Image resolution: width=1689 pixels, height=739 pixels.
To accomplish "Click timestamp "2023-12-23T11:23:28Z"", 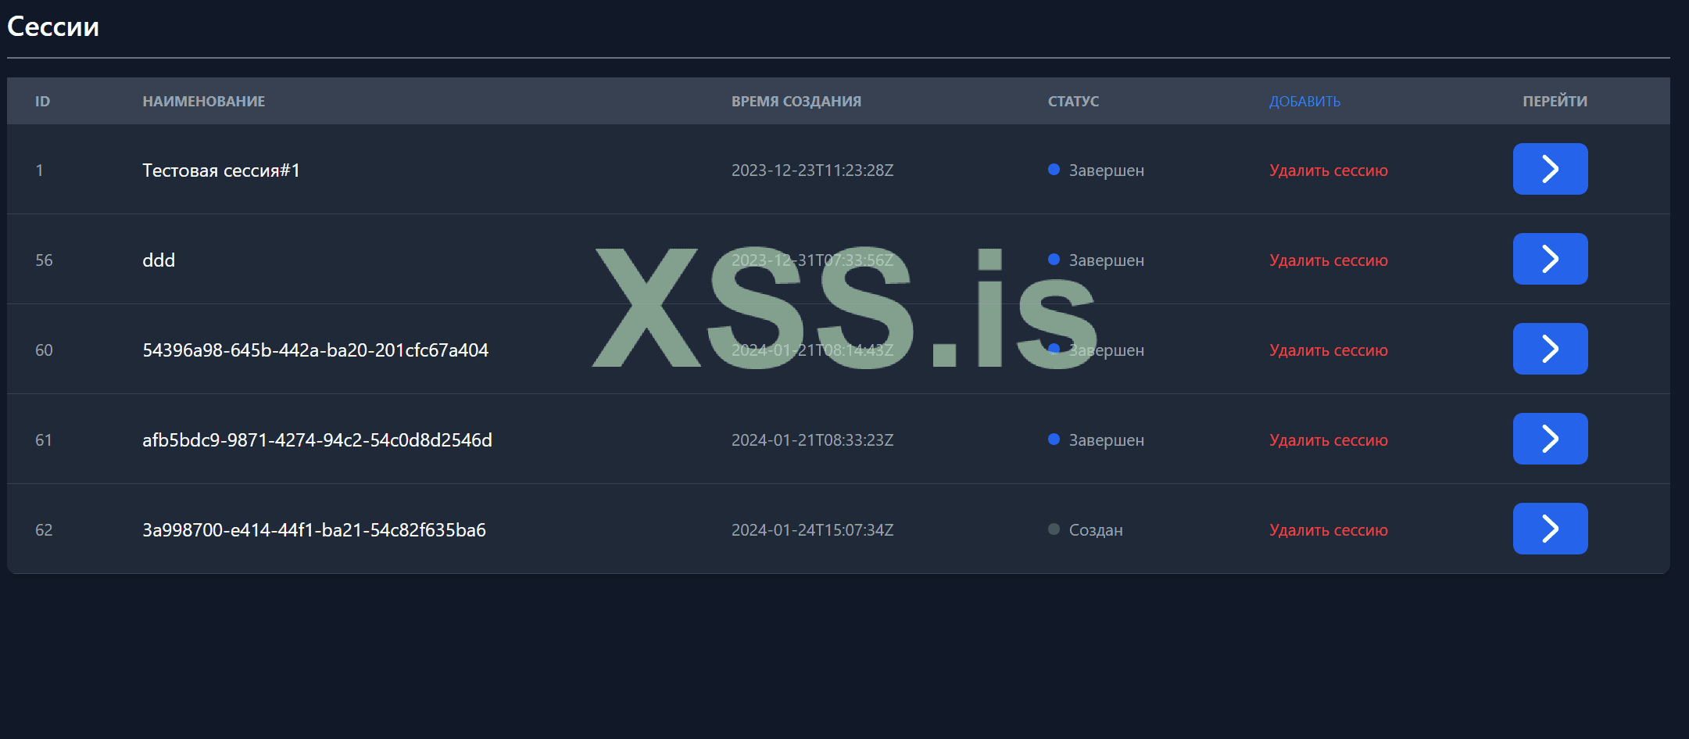I will [x=812, y=170].
